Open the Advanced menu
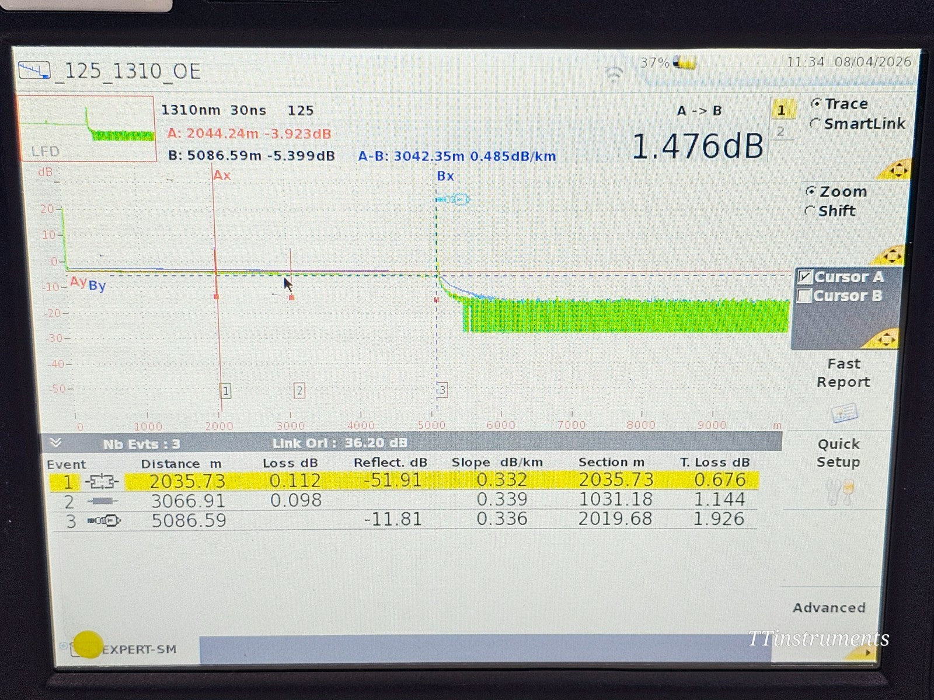Image resolution: width=934 pixels, height=700 pixels. click(x=829, y=608)
